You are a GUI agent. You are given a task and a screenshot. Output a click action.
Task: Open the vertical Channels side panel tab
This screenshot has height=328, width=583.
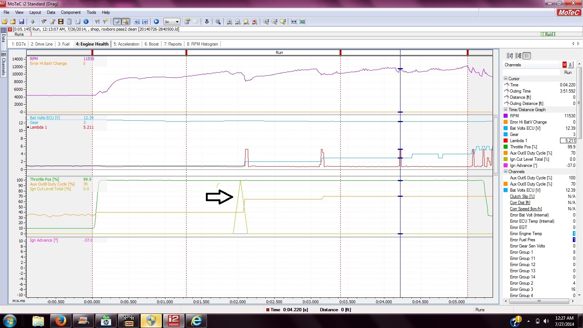coord(3,64)
